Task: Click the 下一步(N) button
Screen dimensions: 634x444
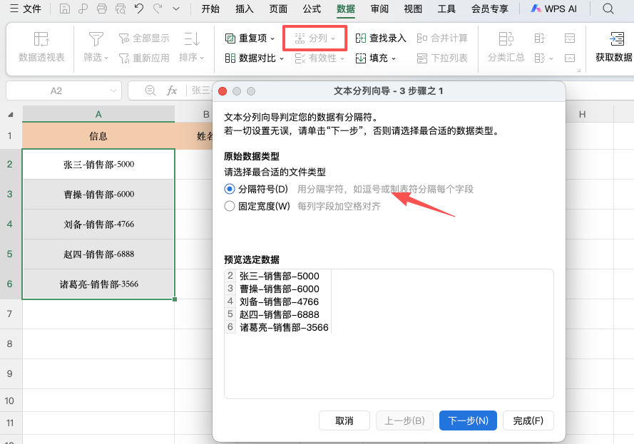Action: click(x=469, y=420)
